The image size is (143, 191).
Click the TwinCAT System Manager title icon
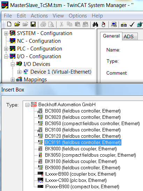click(5, 5)
